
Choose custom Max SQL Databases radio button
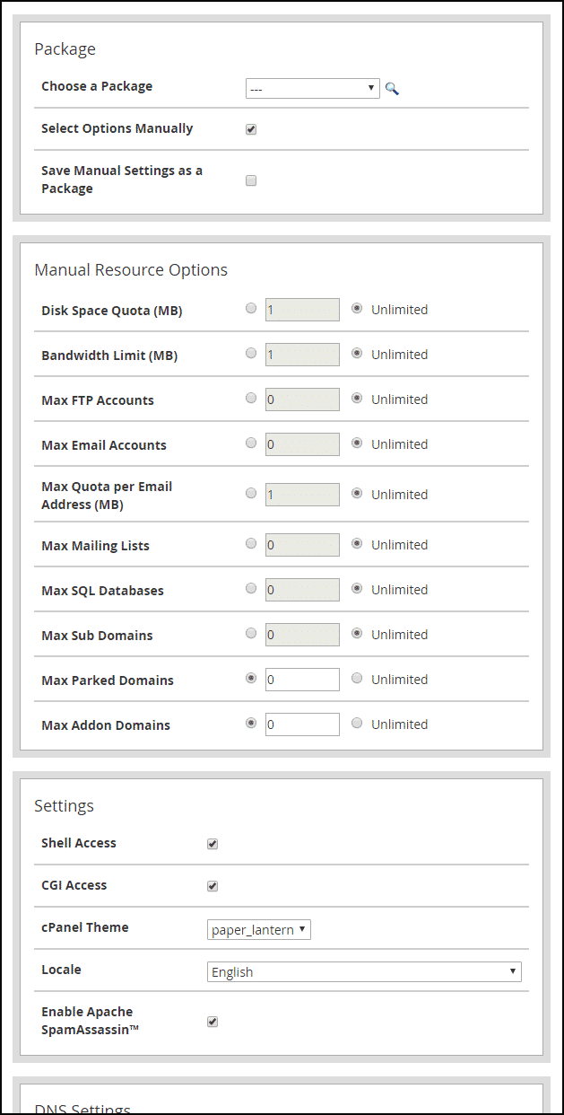click(251, 589)
